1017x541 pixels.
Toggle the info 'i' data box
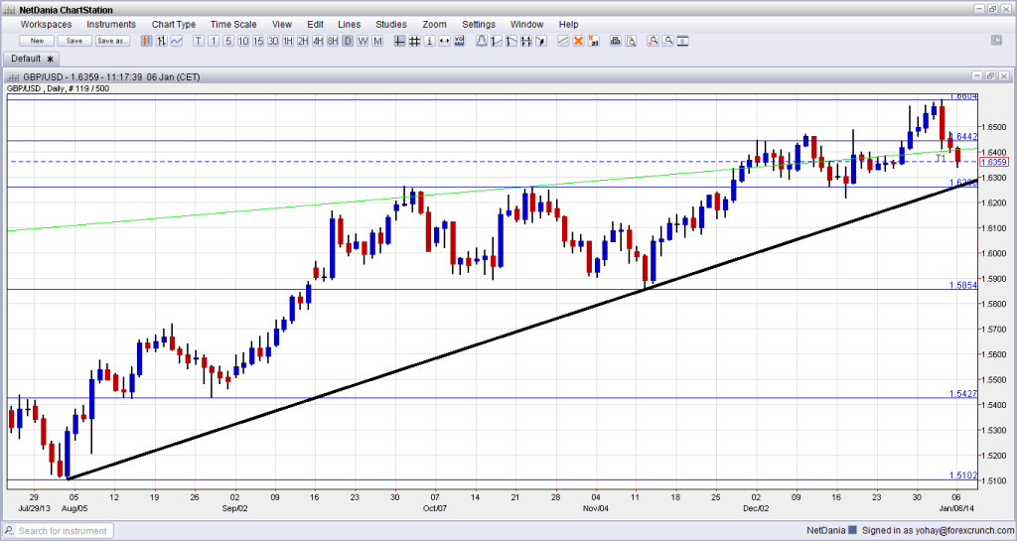coord(429,41)
